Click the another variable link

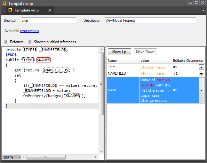point(155,83)
